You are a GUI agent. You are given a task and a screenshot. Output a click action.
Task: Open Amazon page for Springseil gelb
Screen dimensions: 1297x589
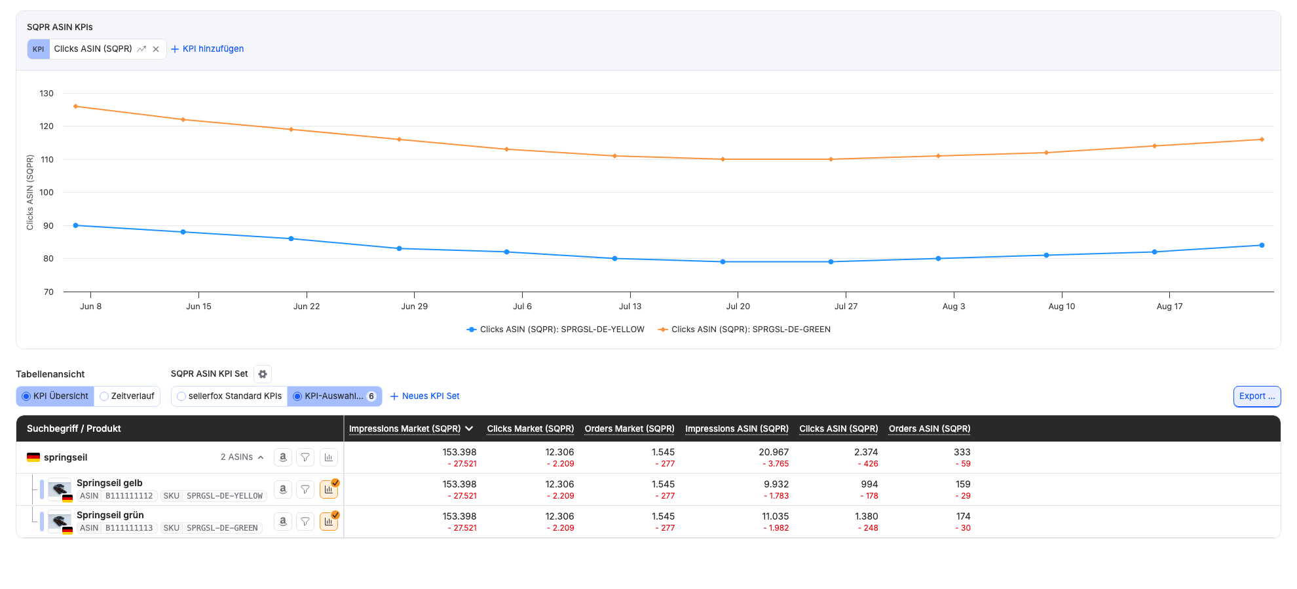[283, 489]
